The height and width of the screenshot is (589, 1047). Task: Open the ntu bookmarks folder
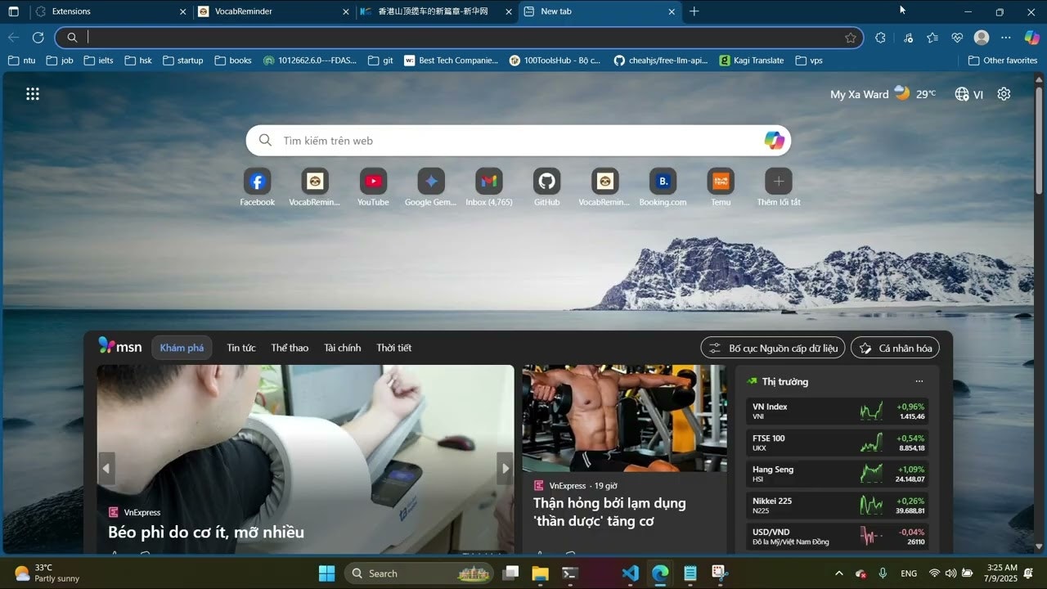click(x=22, y=61)
